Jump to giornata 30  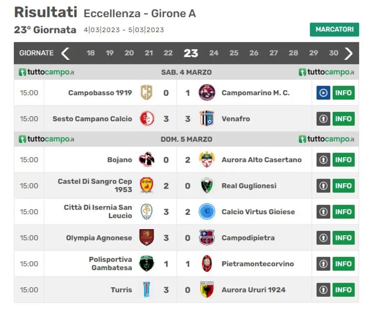pyautogui.click(x=333, y=53)
